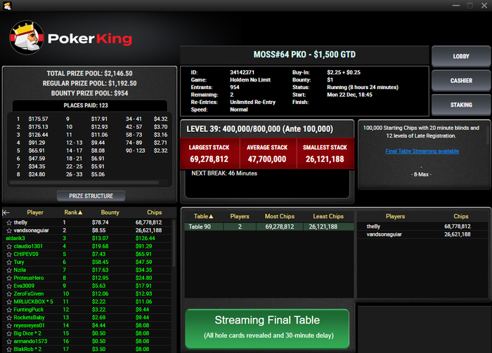Screen dimensions: 492x353
Task: Click the app icon in the title bar
Action: 7,6
